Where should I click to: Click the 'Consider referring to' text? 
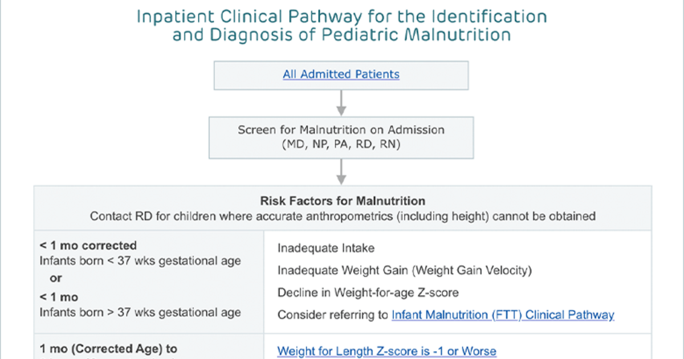pos(333,315)
